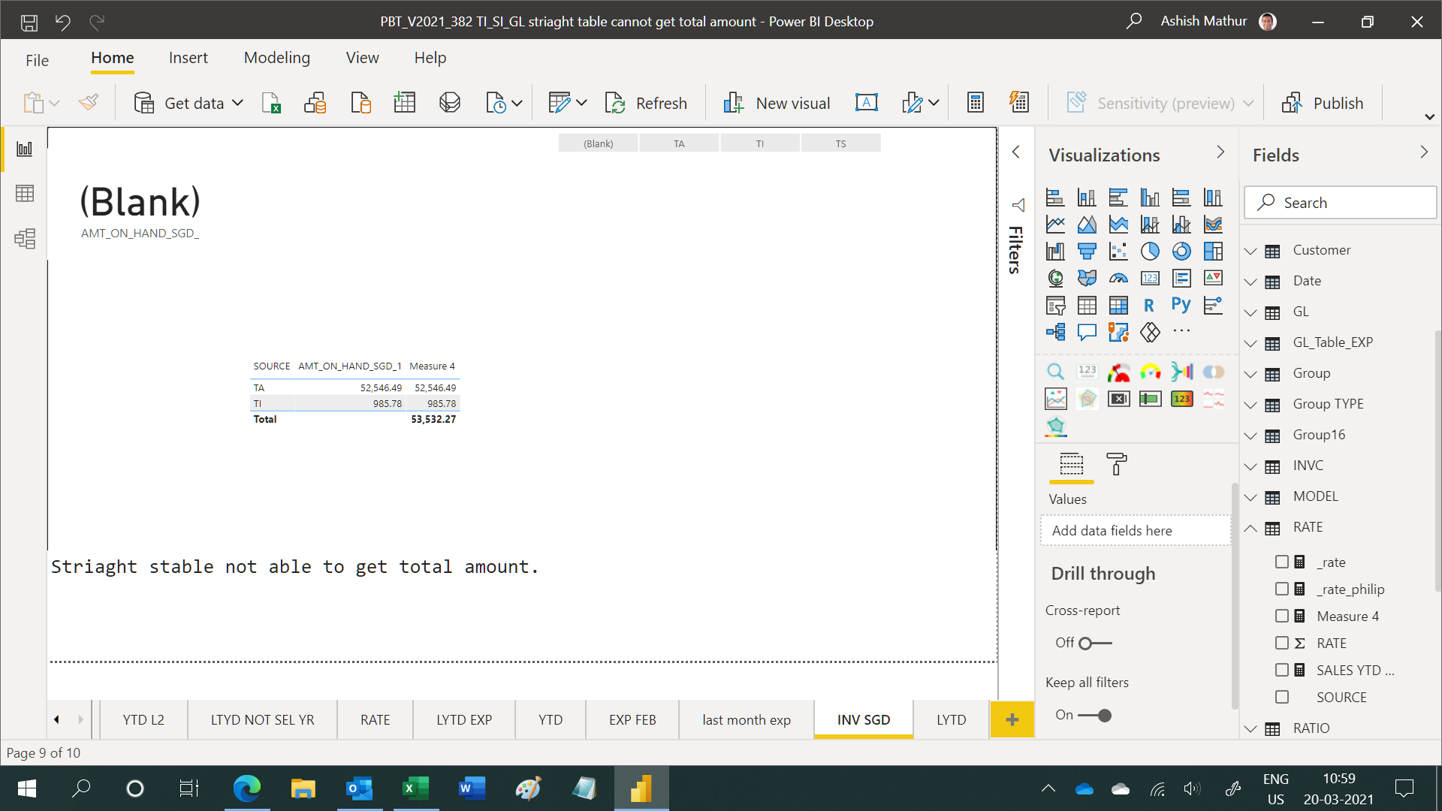Open the Format paint roller tab
Image resolution: width=1442 pixels, height=811 pixels.
1117,464
